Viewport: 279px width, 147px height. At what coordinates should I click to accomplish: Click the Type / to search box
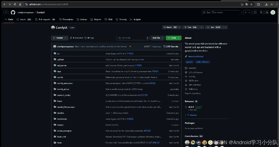tap(221, 12)
